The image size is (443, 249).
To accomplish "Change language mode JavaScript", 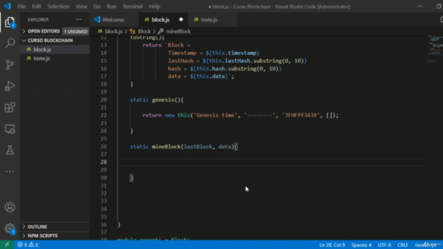I will pyautogui.click(x=426, y=245).
